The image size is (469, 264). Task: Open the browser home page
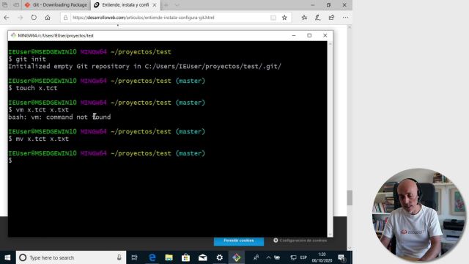click(48, 18)
